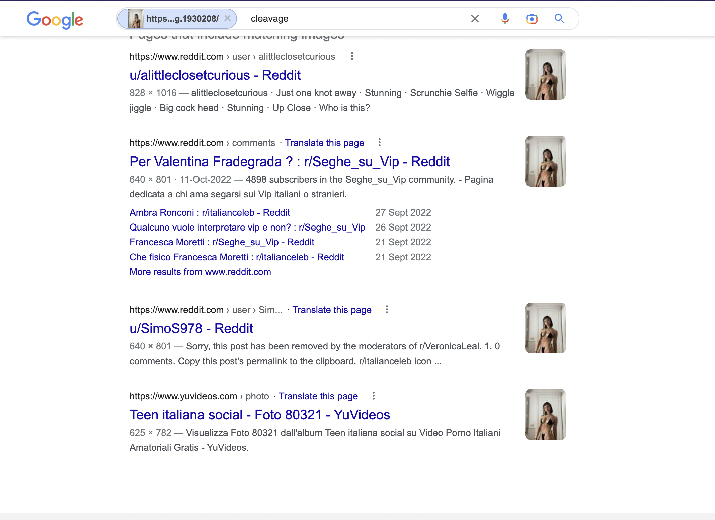Translate the SimoS978 user page
The image size is (715, 520).
332,310
